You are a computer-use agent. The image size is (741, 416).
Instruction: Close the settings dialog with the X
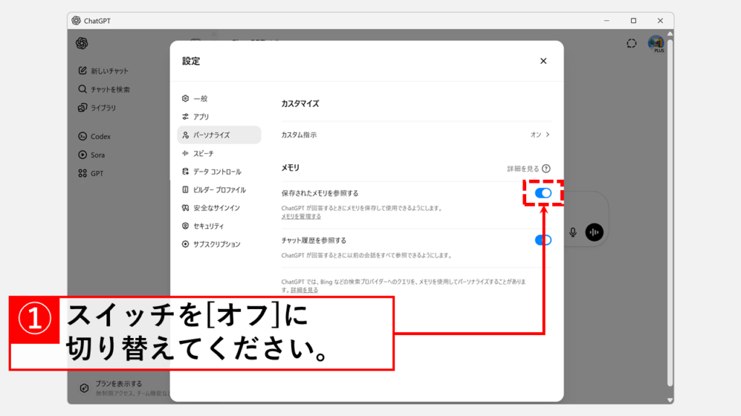tap(543, 61)
